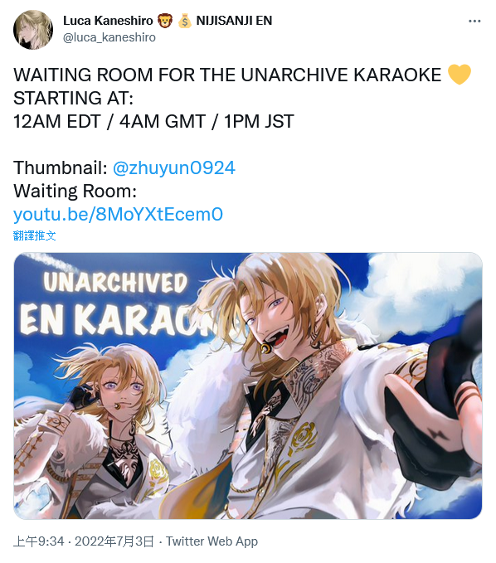Click Luca Kaneshiro's round profile avatar

coord(33,30)
